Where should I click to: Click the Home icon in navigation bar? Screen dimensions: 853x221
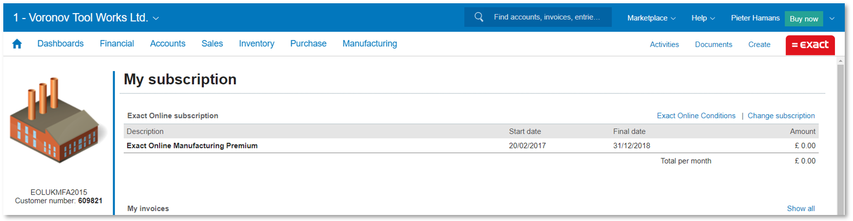[17, 44]
